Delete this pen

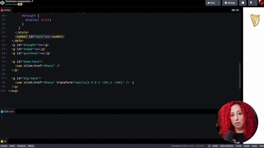215,146
